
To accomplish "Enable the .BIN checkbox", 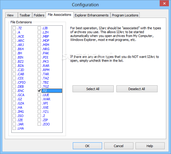I will point(14,57).
